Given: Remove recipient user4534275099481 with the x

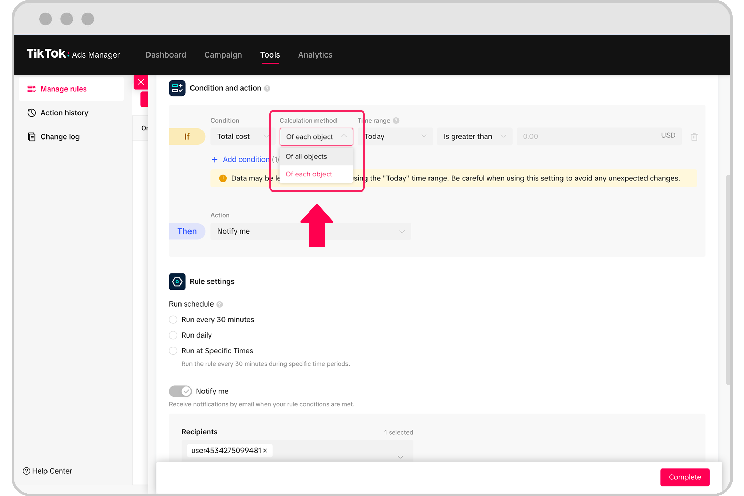Looking at the screenshot, I should pos(265,451).
